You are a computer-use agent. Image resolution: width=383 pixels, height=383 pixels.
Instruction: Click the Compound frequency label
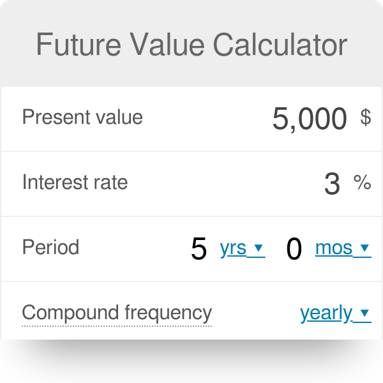pos(117,313)
